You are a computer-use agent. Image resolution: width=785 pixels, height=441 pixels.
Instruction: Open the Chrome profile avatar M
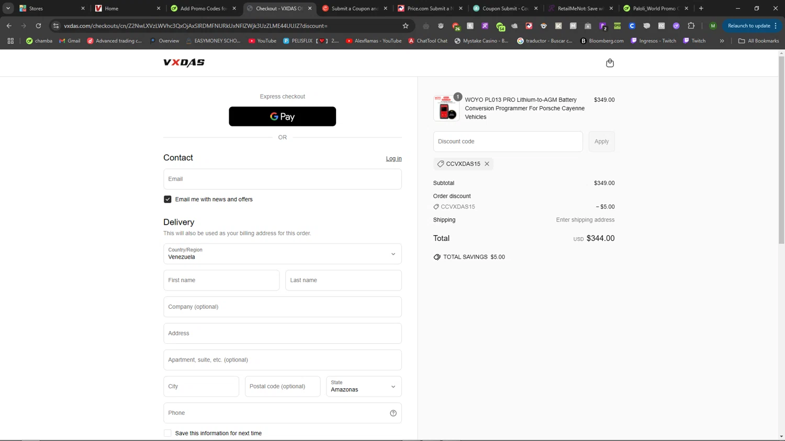coord(713,26)
